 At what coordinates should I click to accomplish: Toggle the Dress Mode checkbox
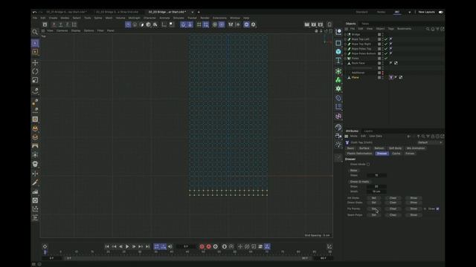[x=368, y=165]
